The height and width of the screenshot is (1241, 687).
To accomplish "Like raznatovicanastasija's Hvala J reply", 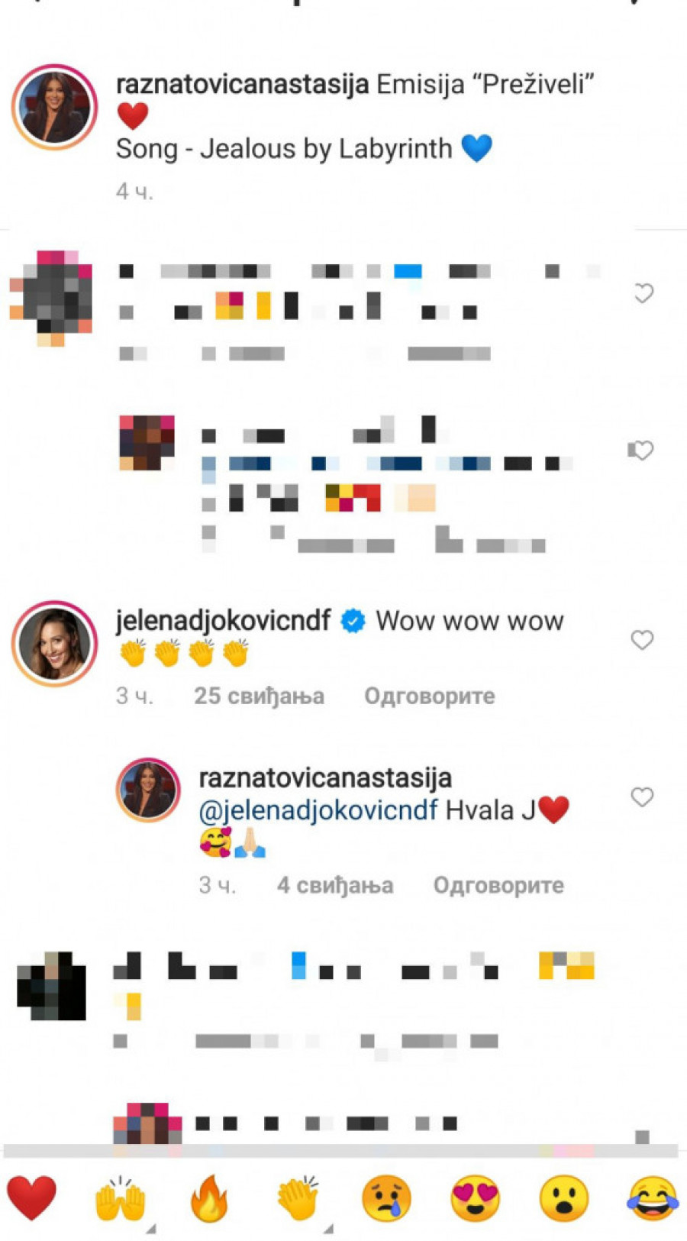I will click(642, 797).
